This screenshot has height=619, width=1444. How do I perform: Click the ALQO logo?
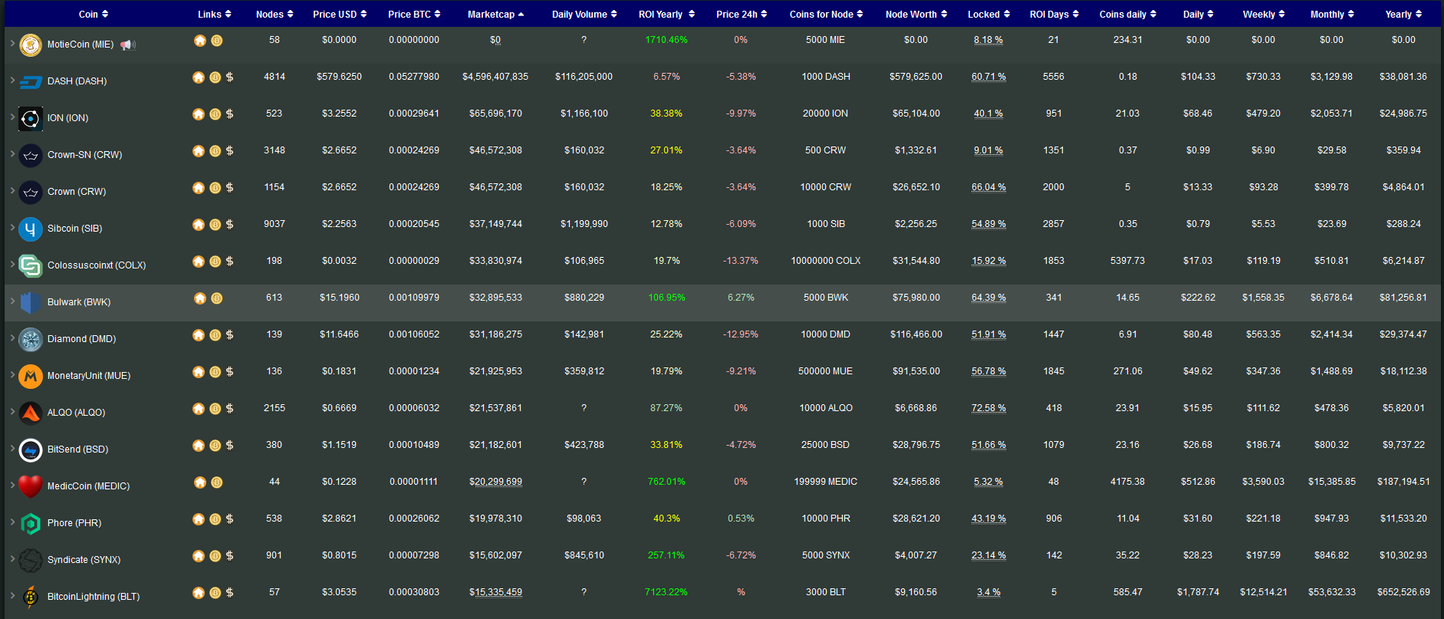click(x=31, y=413)
